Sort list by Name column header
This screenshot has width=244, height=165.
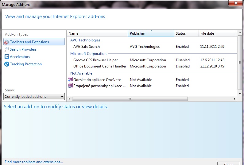click(97, 33)
